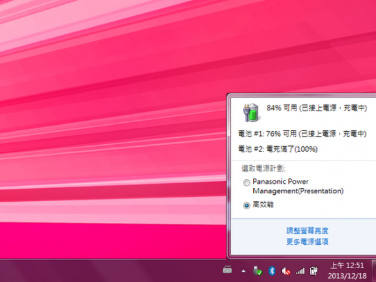
Task: Click the taskbar clock showing 上午 12:51
Action: coord(347,266)
